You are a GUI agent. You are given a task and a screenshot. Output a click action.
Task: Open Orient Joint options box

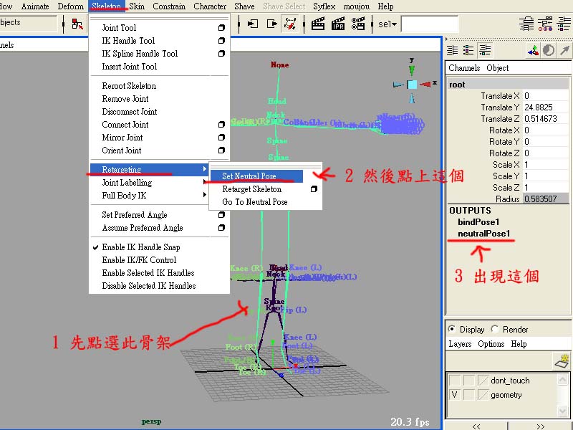tap(221, 150)
